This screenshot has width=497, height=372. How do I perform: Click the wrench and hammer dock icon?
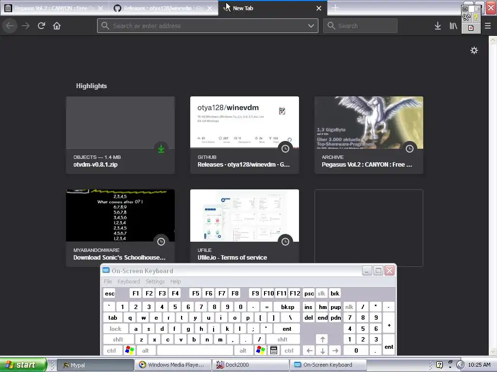pyautogui.click(x=465, y=17)
